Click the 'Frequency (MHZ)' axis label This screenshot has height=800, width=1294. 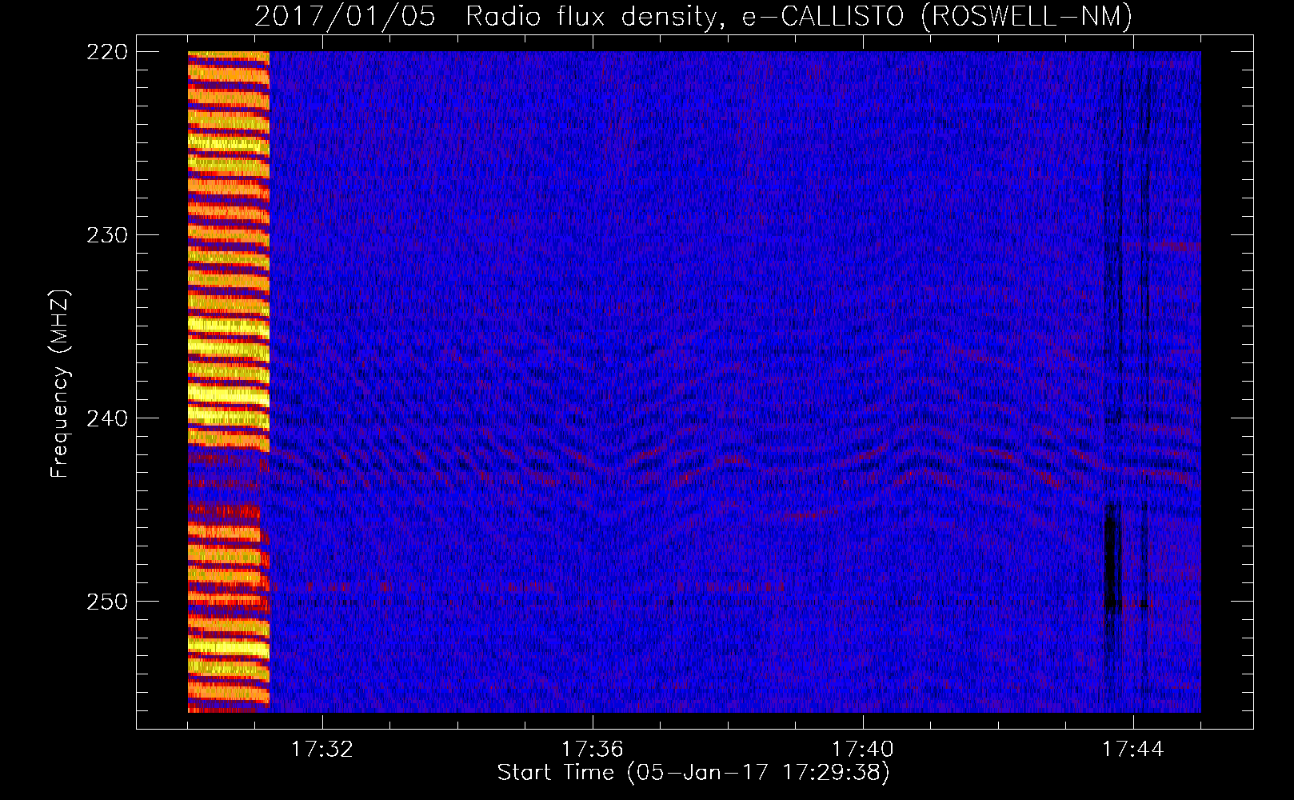click(60, 384)
